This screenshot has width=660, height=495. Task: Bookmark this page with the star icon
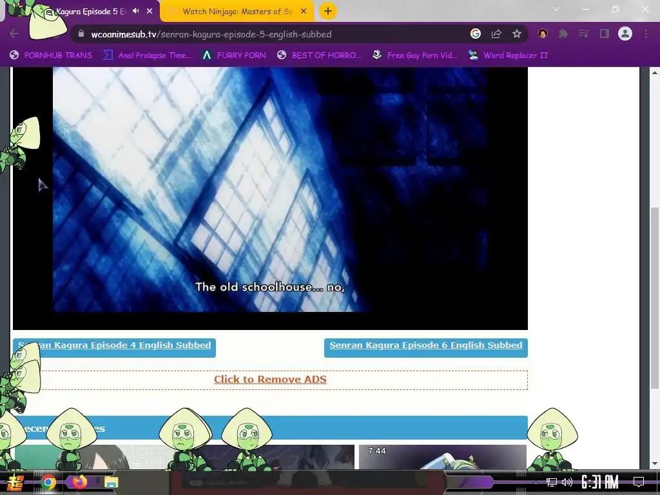point(517,34)
